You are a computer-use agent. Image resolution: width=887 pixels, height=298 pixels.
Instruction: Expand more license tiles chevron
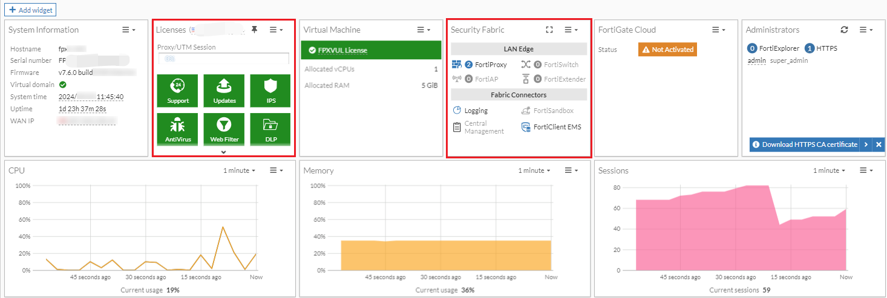pyautogui.click(x=224, y=152)
